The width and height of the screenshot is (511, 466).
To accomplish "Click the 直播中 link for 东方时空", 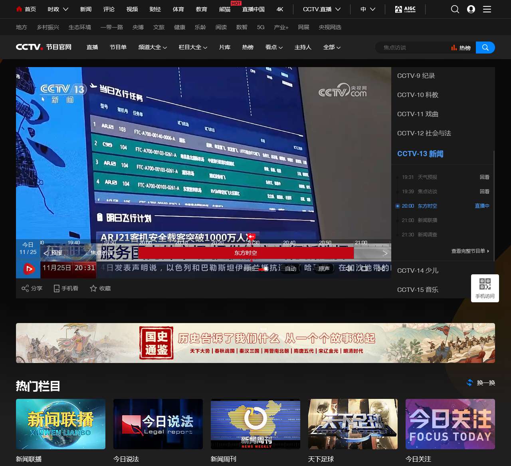I will (x=482, y=206).
